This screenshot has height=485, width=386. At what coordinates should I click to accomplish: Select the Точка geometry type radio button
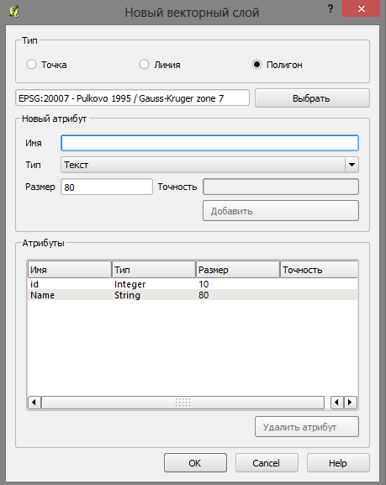click(x=31, y=65)
